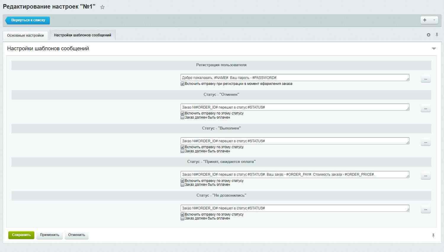Click the Принят, ожидается оплата message field
Screen dimensions: 444x252
(295, 175)
